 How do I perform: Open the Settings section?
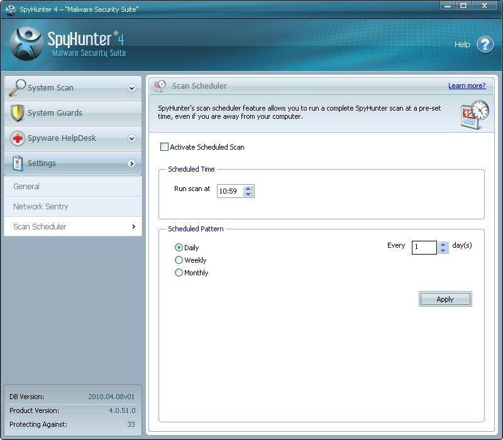73,163
